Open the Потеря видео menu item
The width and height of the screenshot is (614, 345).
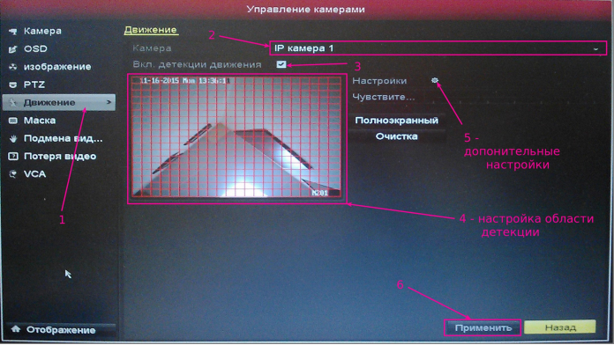[59, 157]
